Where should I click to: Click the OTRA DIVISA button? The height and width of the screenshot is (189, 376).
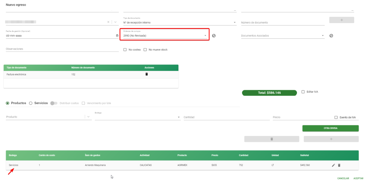331,128
